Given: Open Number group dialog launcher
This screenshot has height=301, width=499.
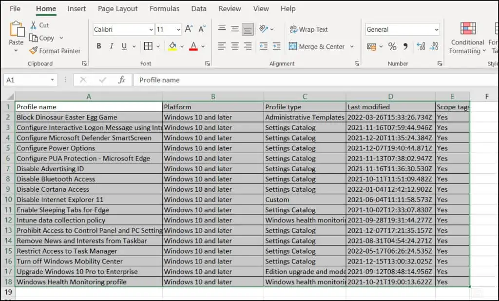Looking at the screenshot, I should pos(440,64).
